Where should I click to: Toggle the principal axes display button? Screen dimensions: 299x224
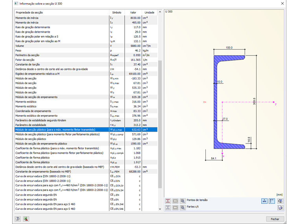point(272,201)
